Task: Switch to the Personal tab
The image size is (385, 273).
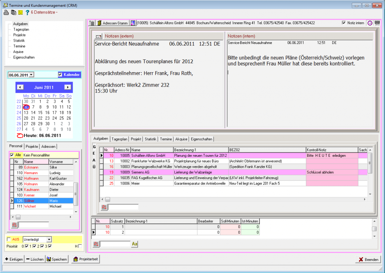Action: pyautogui.click(x=16, y=146)
